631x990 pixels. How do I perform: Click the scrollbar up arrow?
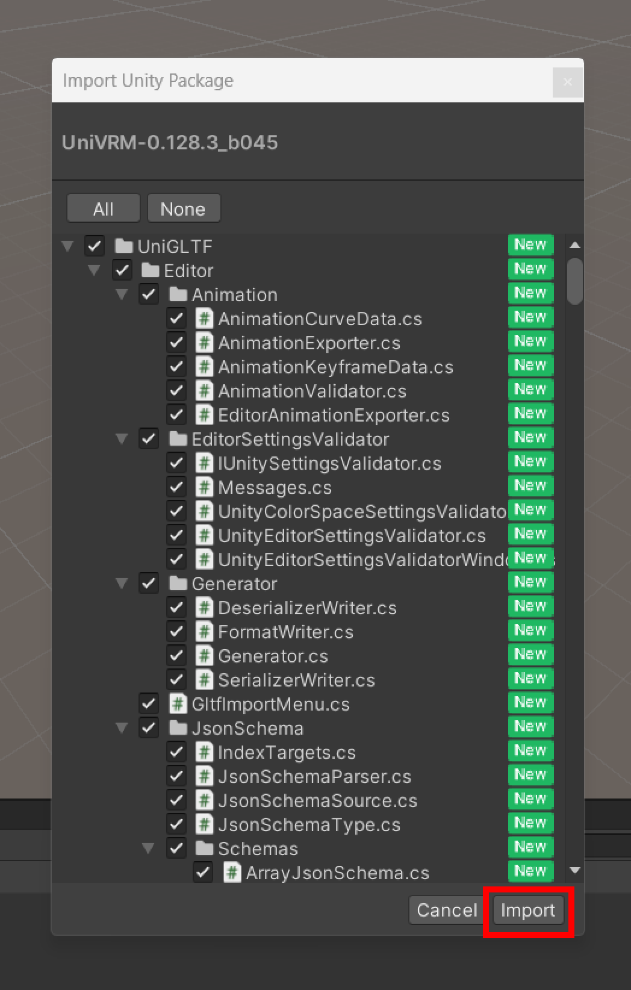[575, 245]
